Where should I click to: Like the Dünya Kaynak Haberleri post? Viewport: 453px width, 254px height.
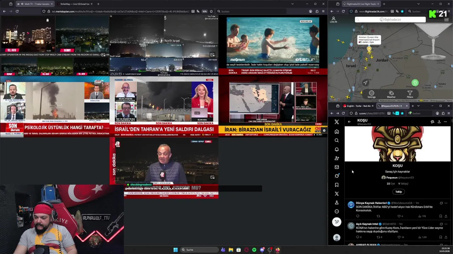point(399,216)
